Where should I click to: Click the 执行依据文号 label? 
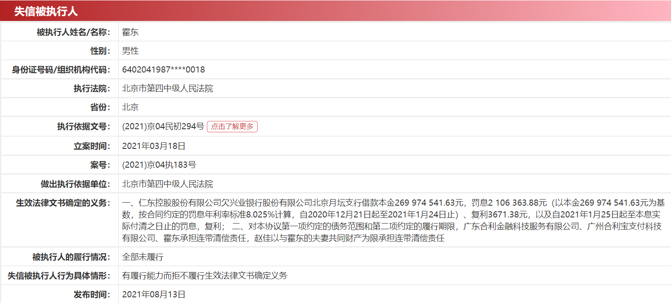pos(84,127)
